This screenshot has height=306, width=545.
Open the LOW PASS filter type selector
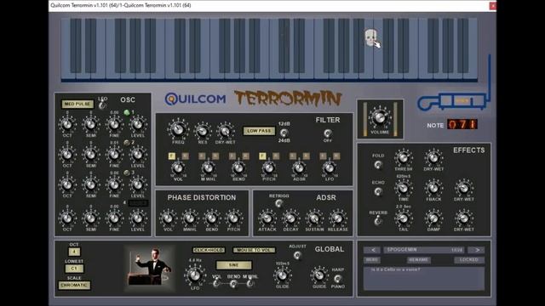pyautogui.click(x=259, y=131)
